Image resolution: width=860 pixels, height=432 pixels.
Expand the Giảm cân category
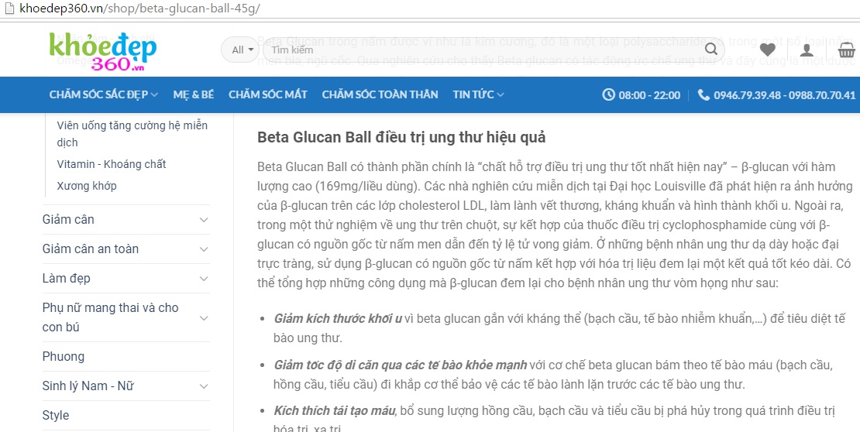204,220
